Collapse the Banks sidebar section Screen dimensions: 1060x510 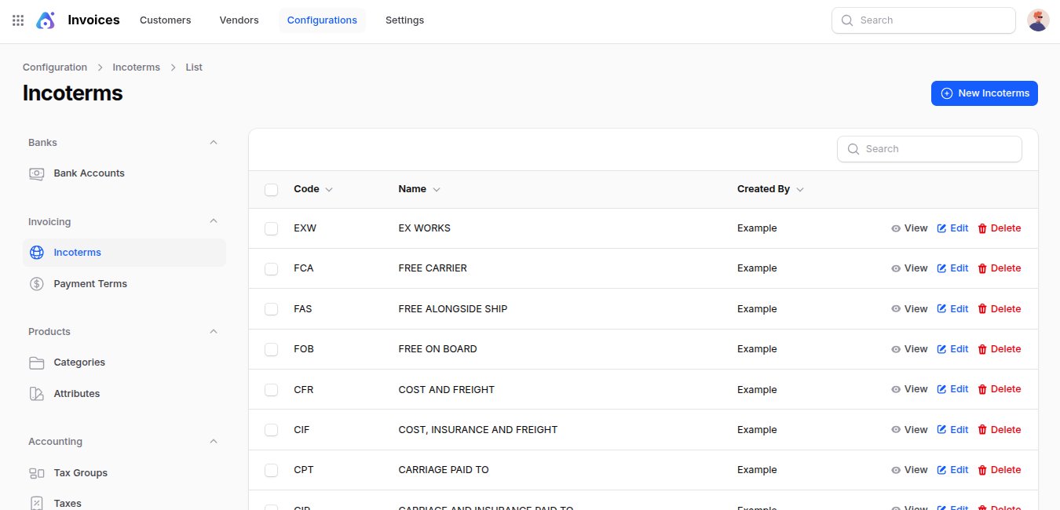(214, 143)
